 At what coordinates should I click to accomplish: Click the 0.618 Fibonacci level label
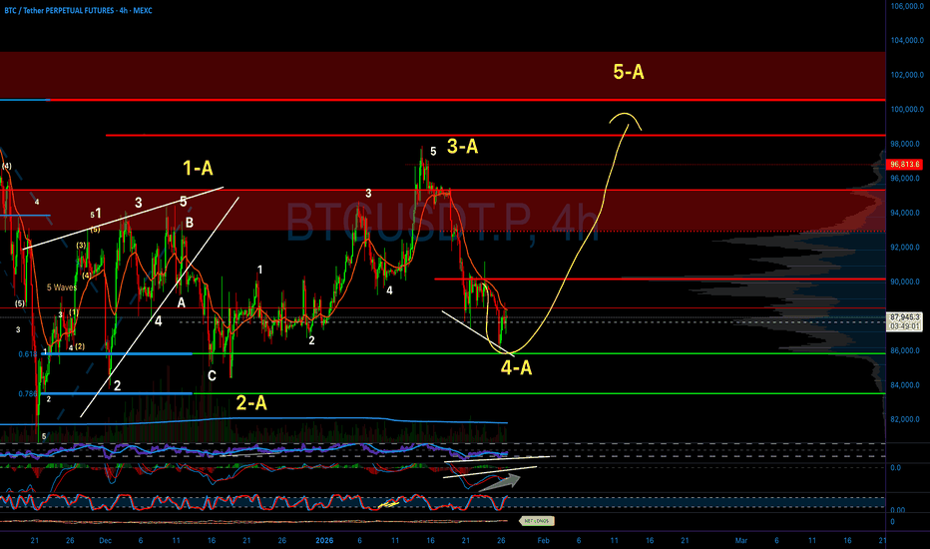click(x=27, y=353)
